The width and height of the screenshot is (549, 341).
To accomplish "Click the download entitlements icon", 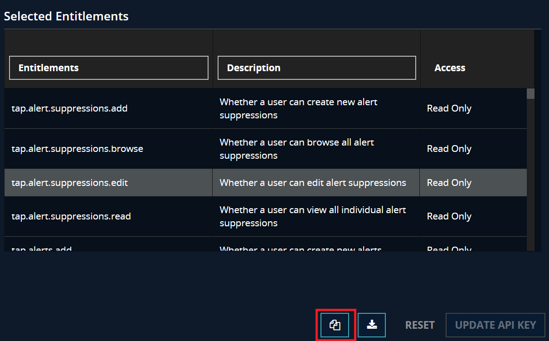I will 372,325.
